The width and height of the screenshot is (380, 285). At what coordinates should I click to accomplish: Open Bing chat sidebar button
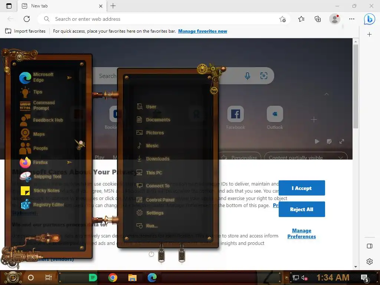pos(369,19)
